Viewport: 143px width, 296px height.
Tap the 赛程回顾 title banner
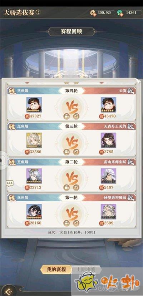[71, 31]
